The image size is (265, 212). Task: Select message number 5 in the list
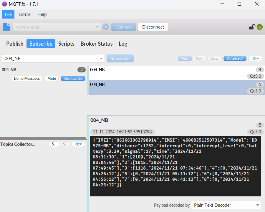point(177,87)
